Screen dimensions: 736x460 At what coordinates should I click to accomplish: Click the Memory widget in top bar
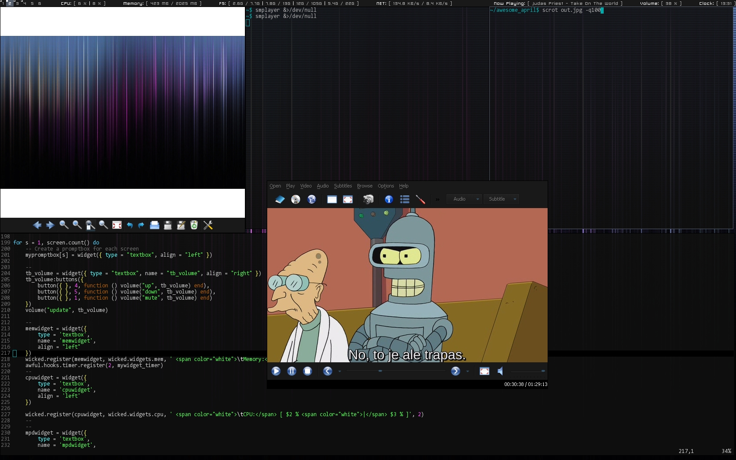pos(163,3)
